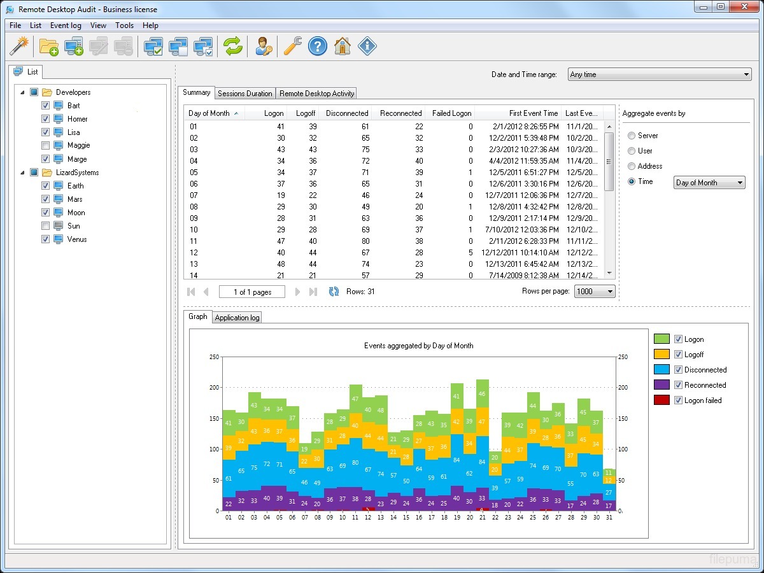The width and height of the screenshot is (764, 573).
Task: Open the Event log menu
Action: pos(66,25)
